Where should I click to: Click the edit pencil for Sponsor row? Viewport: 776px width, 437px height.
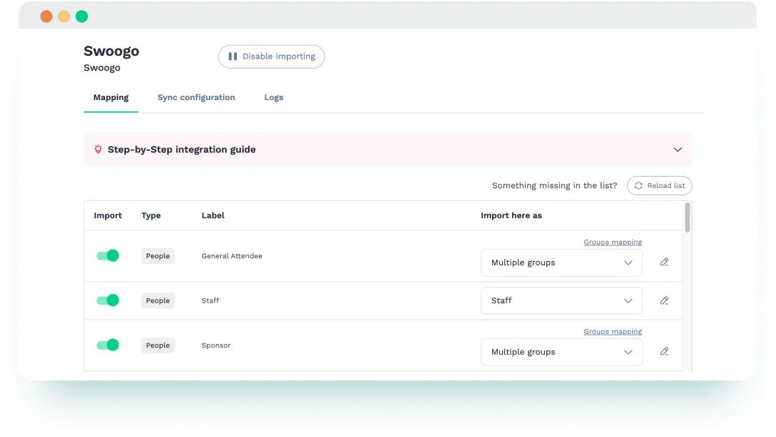(x=664, y=351)
